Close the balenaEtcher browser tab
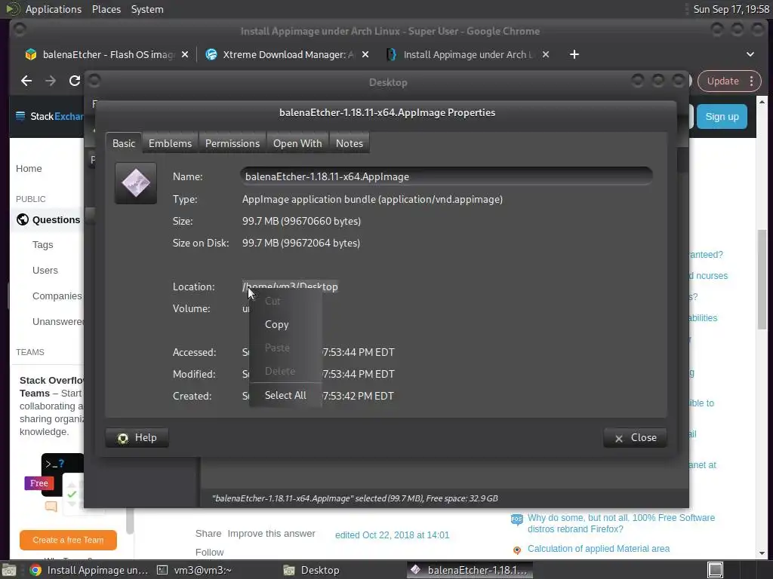Image resolution: width=773 pixels, height=579 pixels. tap(185, 54)
